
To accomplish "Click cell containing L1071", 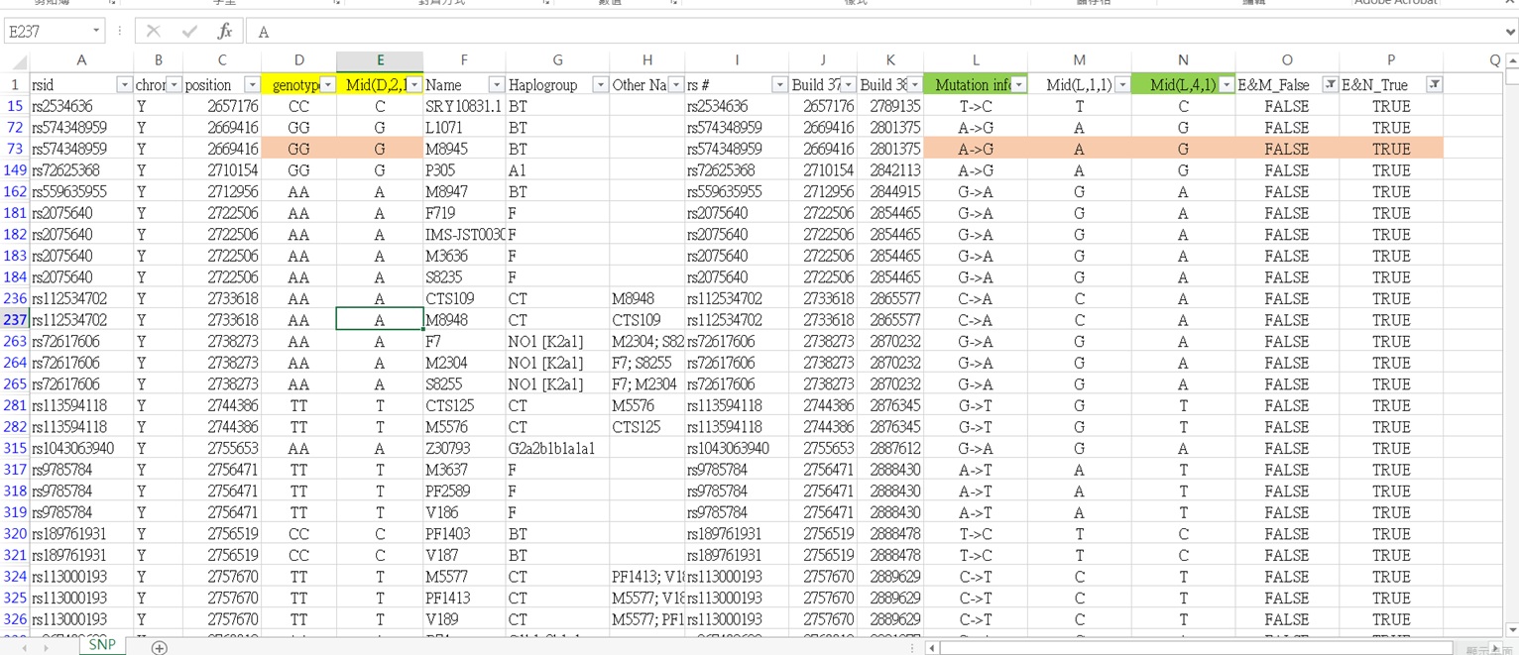I will [464, 128].
